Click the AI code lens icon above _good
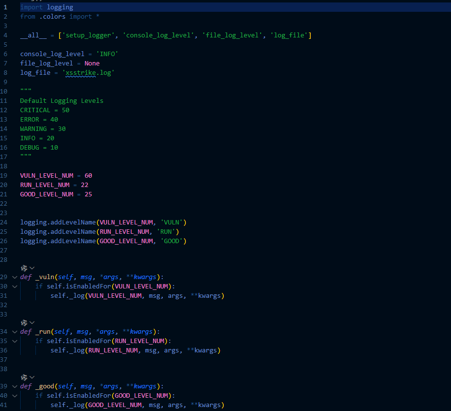 [x=24, y=378]
